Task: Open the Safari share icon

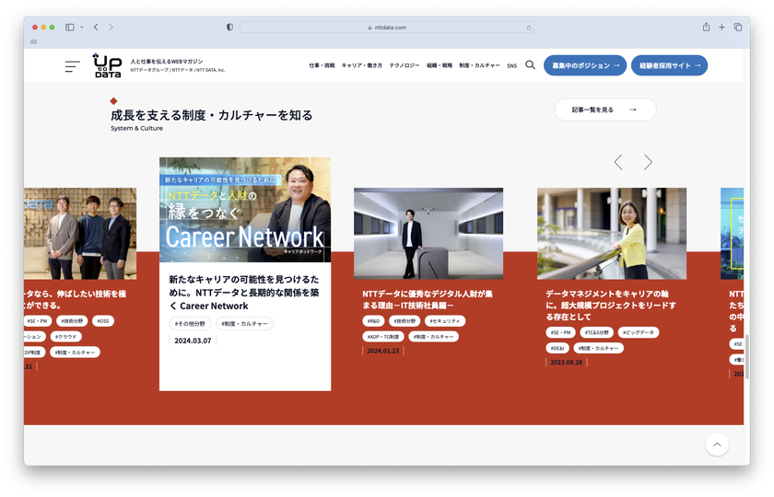Action: [707, 27]
